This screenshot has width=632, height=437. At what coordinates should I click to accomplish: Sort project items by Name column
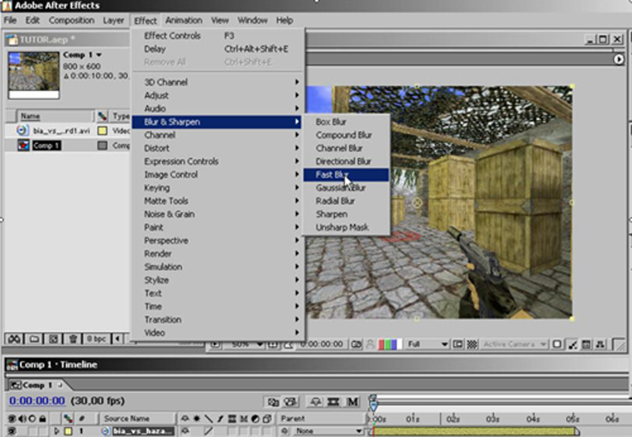[x=54, y=116]
